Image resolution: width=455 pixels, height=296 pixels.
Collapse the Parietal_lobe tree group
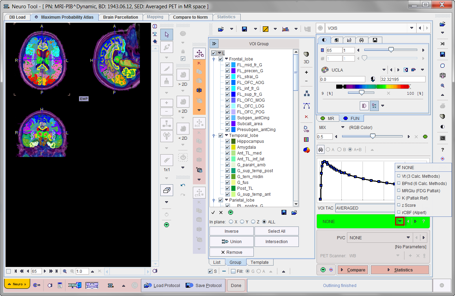pos(226,200)
